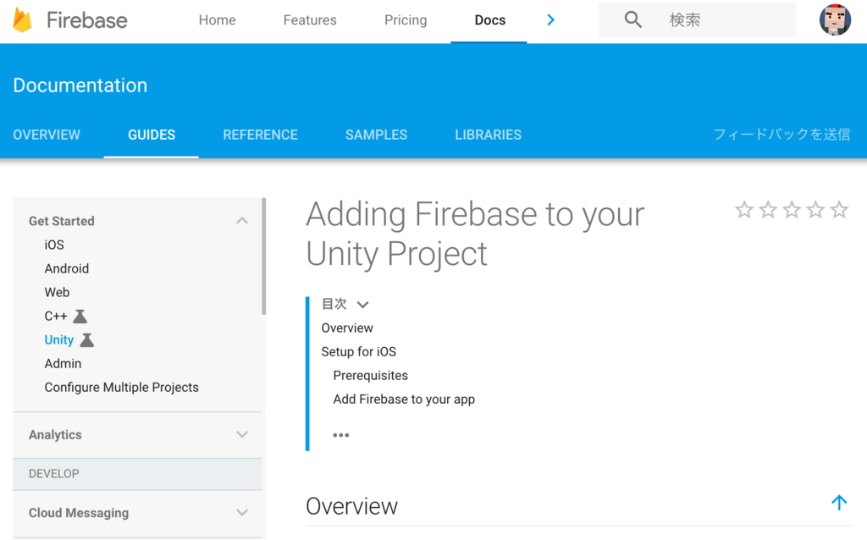This screenshot has width=867, height=540.
Task: Switch to the GUIDES tab
Action: coord(152,135)
